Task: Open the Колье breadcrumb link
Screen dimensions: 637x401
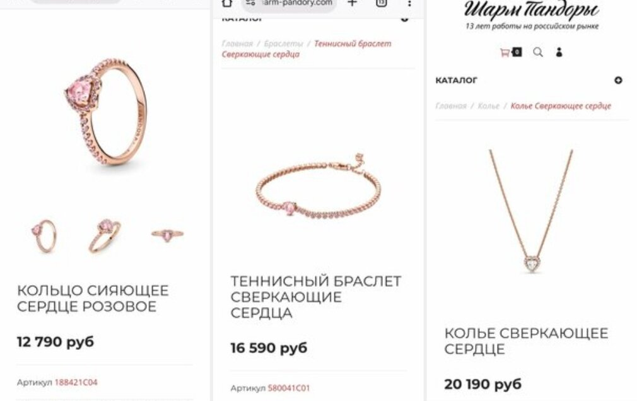Action: [x=488, y=106]
